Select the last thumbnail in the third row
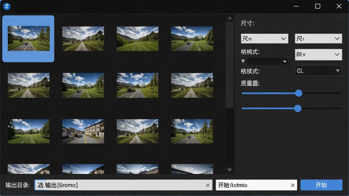The height and width of the screenshot is (196, 349). tap(192, 131)
